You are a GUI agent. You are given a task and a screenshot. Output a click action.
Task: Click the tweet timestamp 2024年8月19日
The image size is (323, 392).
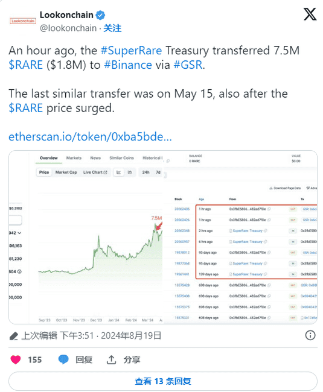click(131, 335)
